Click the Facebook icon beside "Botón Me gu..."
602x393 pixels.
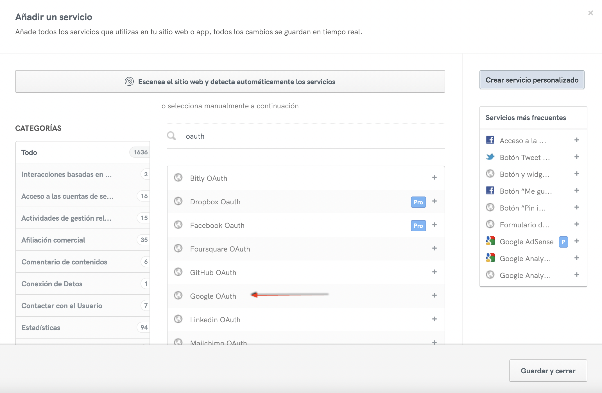490,191
